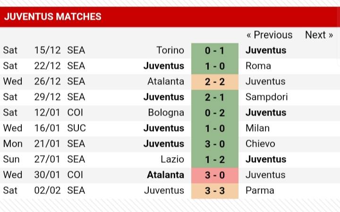340x212 pixels.
Task: Open the Parma team link
Action: (x=260, y=191)
